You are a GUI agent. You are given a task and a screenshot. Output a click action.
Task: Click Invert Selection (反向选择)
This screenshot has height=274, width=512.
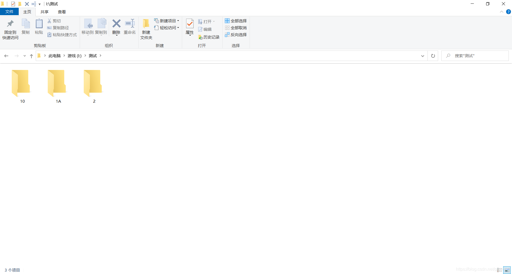tap(236, 35)
